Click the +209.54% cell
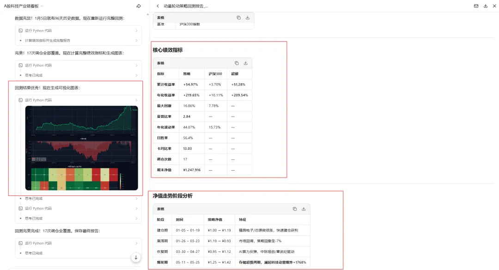 pos(240,95)
